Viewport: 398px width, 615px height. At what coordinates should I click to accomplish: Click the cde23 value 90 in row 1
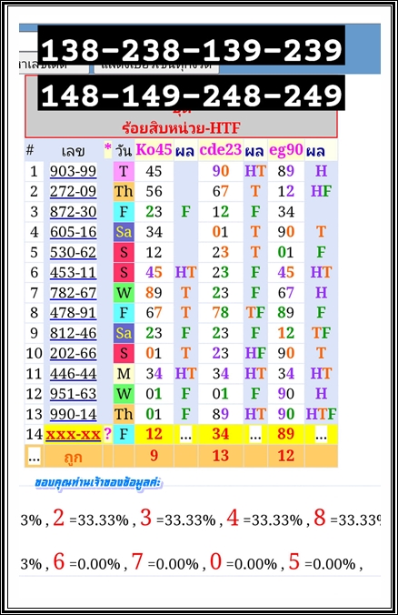[x=221, y=171]
